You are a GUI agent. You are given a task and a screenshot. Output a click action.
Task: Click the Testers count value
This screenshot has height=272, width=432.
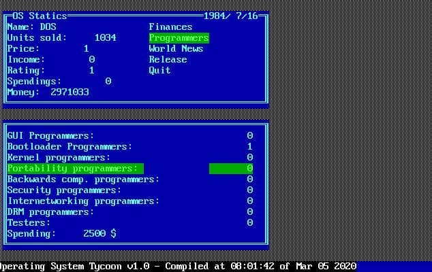click(249, 222)
